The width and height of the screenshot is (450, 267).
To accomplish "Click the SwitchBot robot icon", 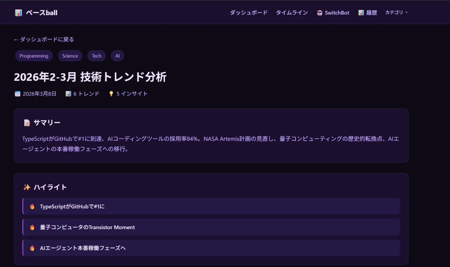I will coord(319,13).
